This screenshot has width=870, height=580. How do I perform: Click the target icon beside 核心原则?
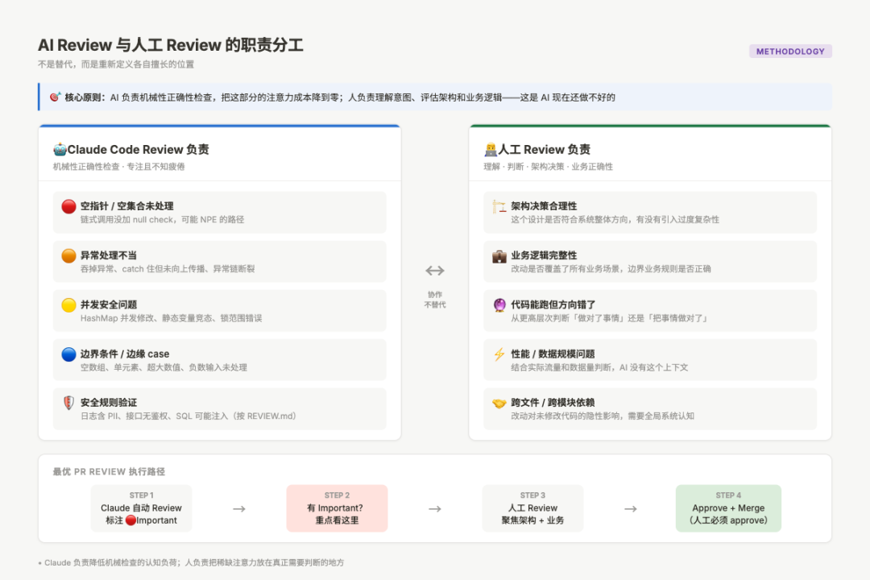(55, 97)
